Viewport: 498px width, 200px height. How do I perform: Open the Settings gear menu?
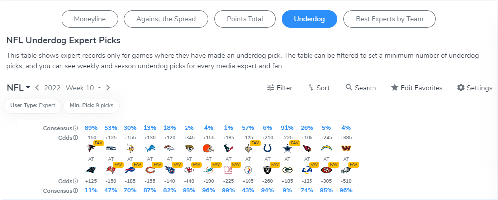point(474,88)
